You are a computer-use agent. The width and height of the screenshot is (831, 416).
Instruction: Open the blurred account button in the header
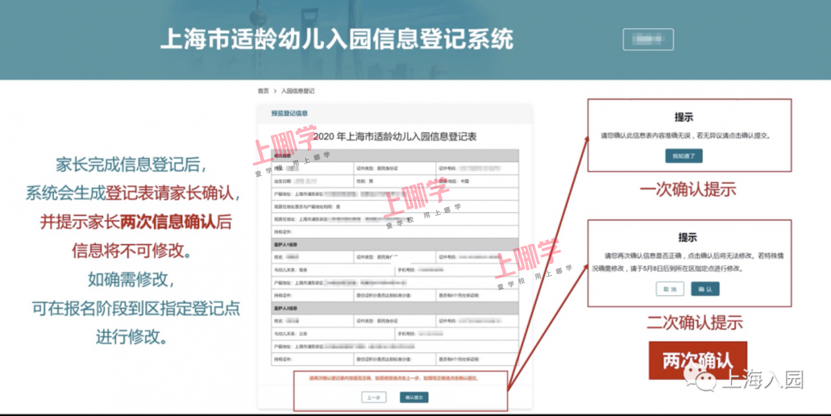coord(648,39)
